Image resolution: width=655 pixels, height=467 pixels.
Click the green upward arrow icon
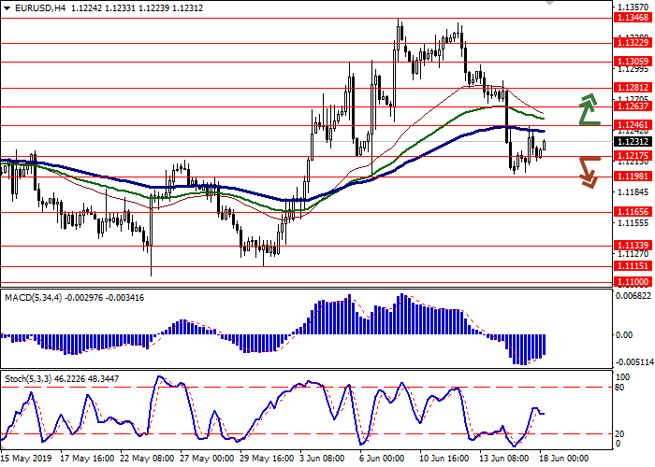[x=588, y=109]
